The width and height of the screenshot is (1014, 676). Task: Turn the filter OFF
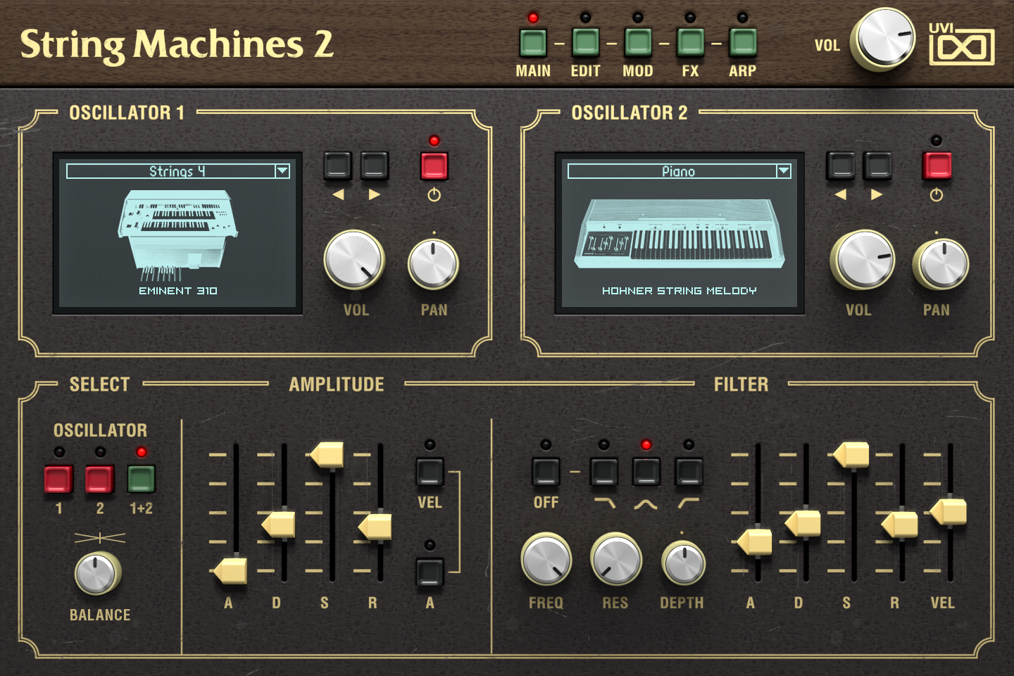[x=546, y=472]
